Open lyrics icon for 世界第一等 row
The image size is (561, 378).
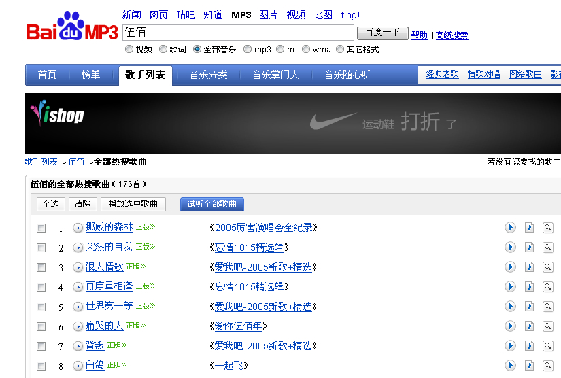click(529, 306)
